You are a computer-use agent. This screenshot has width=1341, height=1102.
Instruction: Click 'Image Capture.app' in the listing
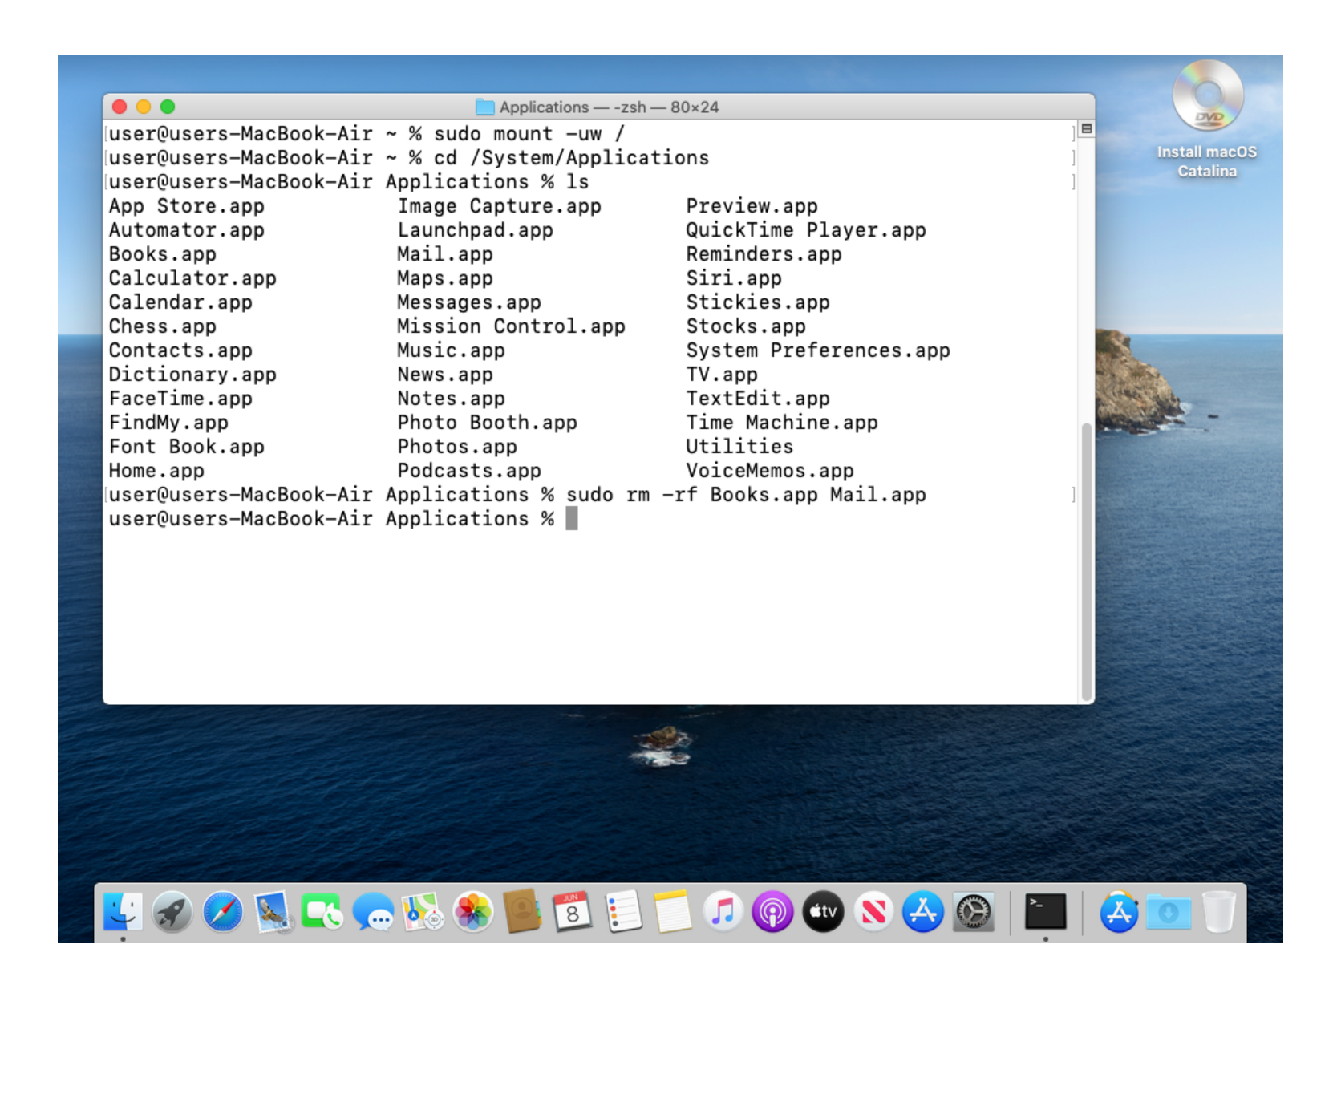[500, 206]
